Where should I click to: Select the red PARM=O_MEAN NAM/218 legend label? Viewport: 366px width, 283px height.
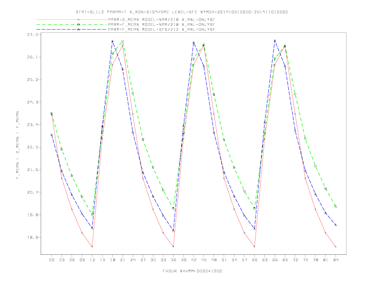point(161,19)
